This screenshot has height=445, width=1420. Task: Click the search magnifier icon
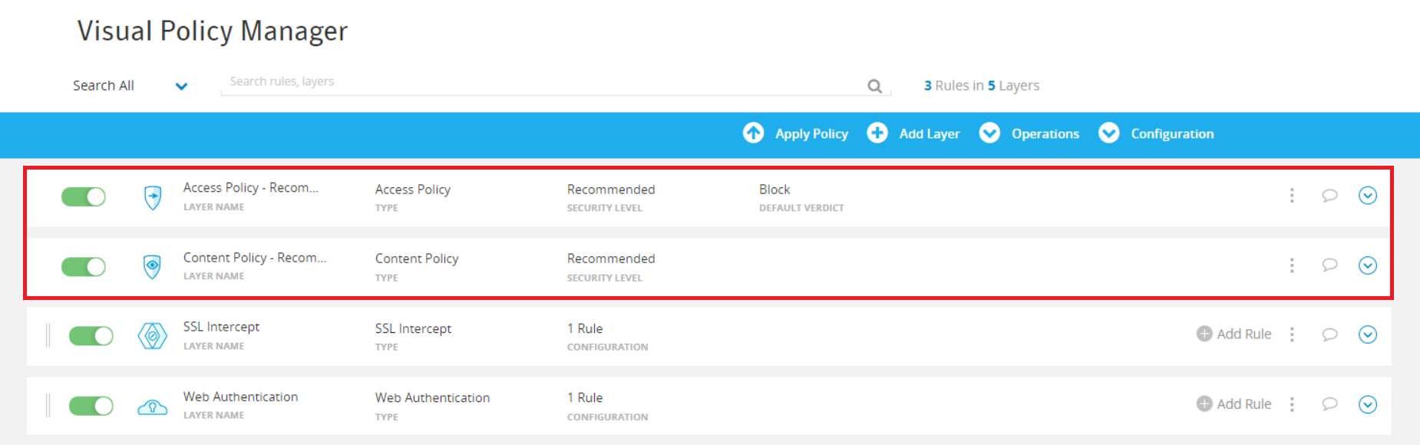(x=874, y=86)
